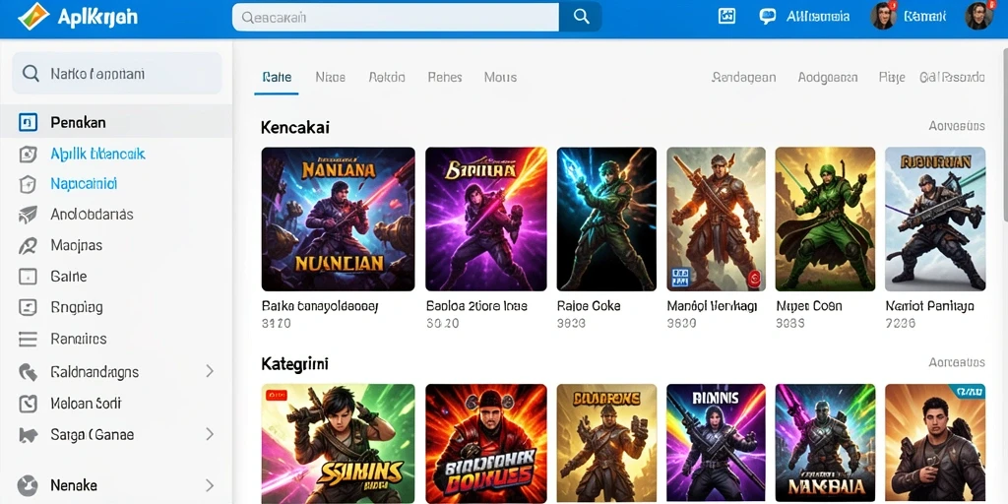Open the Rajoe Goke game thumbnail
The height and width of the screenshot is (504, 1008).
coord(606,220)
